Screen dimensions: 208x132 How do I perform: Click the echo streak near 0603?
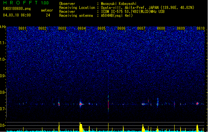tap(59, 103)
